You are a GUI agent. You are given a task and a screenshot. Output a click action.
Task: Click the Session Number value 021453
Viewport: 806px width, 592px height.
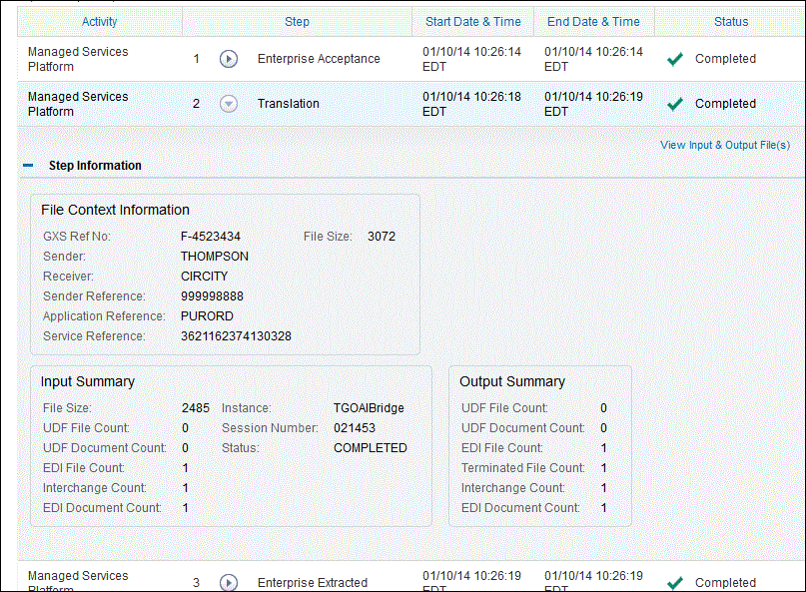354,428
